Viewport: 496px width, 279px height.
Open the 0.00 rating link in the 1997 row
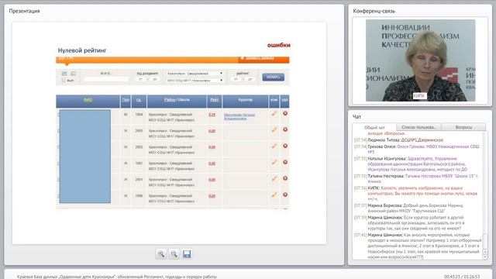(212, 164)
